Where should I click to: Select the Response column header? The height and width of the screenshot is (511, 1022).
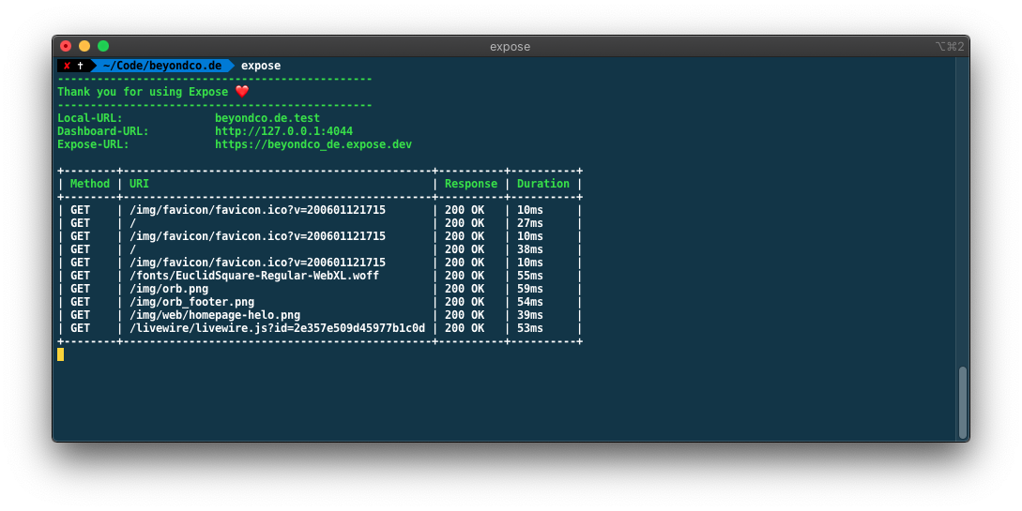pos(471,184)
